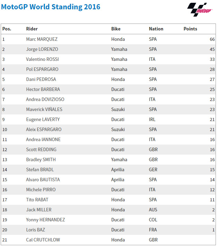The image size is (218, 248).
Task: Choose Andrea DOVIZIOSO row name
Action: pos(45,100)
